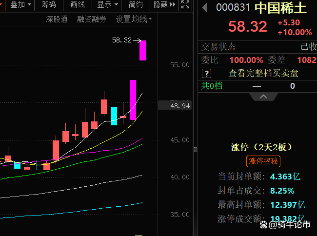Image resolution: width=317 pixels, height=236 pixels.
Task: Open 查看完整档买卖盘 link
Action: (x=263, y=73)
